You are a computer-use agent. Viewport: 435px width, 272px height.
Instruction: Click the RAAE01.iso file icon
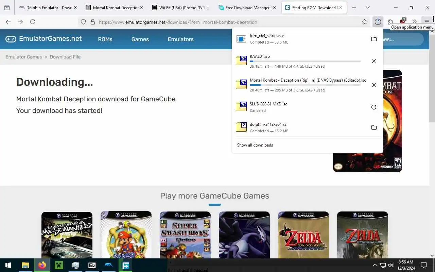(241, 61)
